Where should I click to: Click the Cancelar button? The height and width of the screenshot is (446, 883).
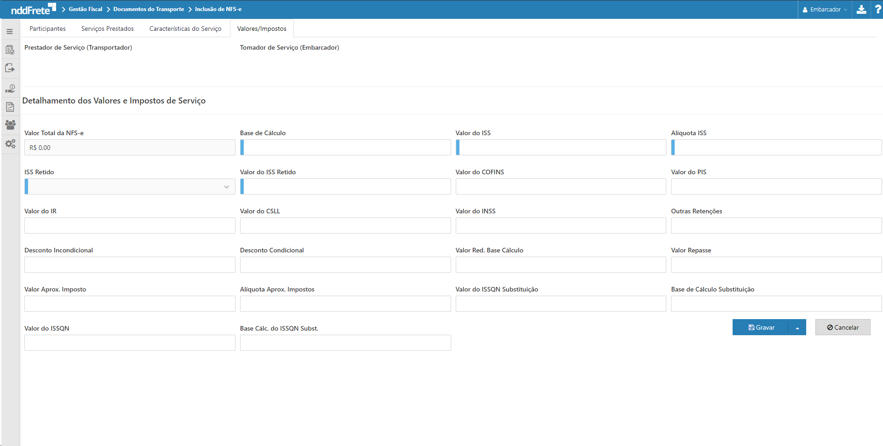coord(843,327)
